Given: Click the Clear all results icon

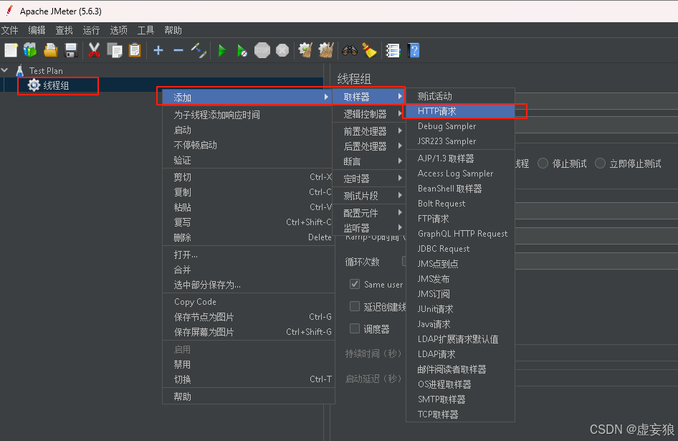Looking at the screenshot, I should [x=326, y=50].
